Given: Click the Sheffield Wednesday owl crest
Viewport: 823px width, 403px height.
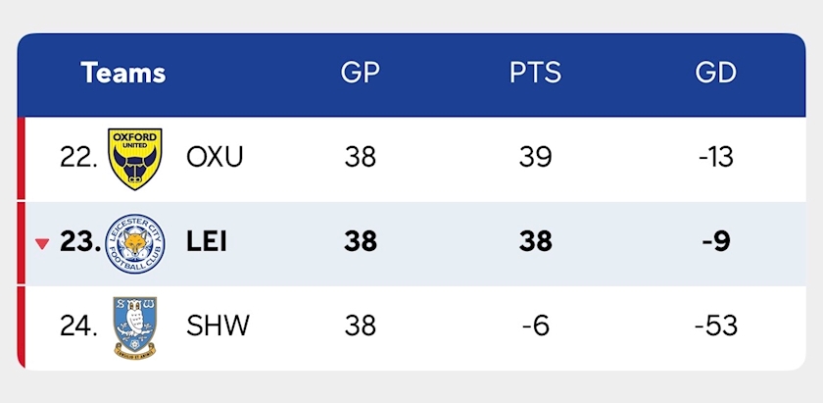Looking at the screenshot, I should 135,327.
